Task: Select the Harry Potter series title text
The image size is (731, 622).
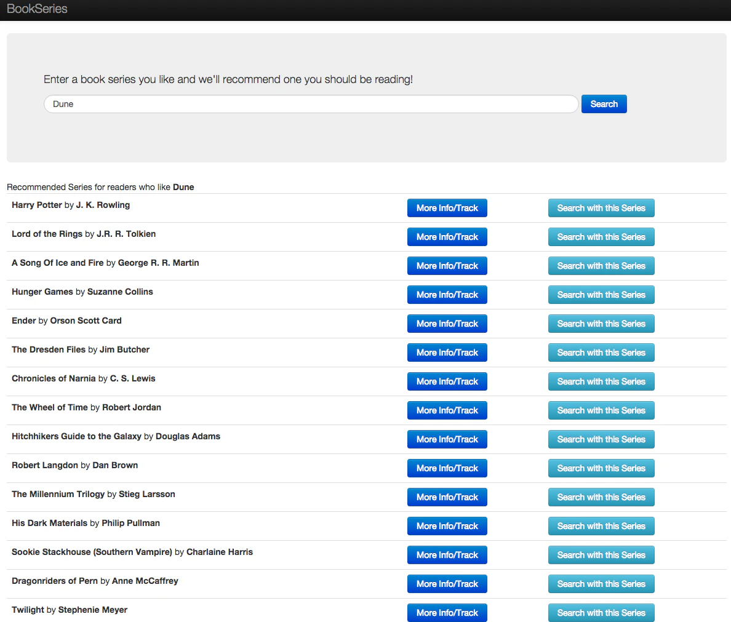Action: point(36,204)
